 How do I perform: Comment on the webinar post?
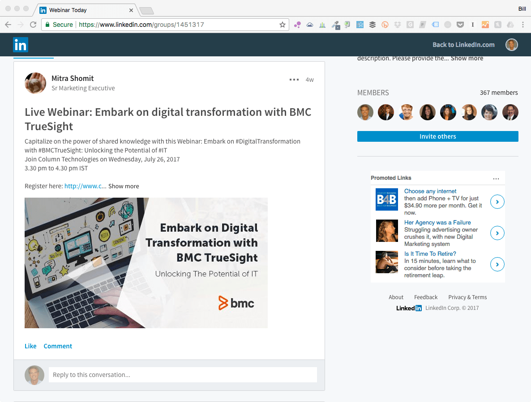coord(58,346)
